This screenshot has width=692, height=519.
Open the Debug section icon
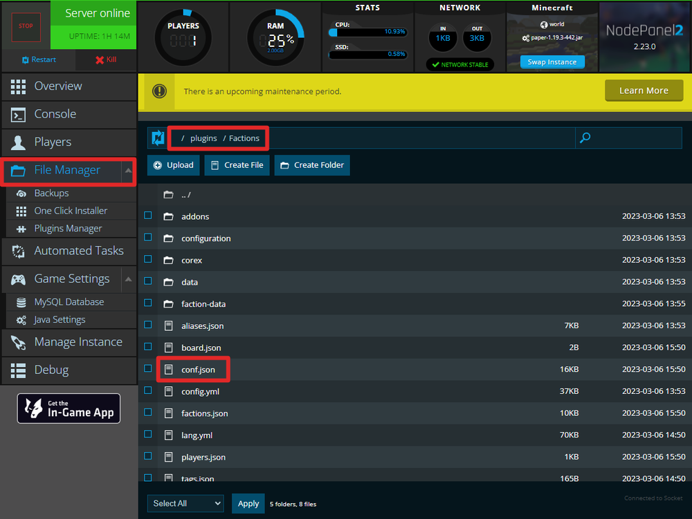(18, 370)
